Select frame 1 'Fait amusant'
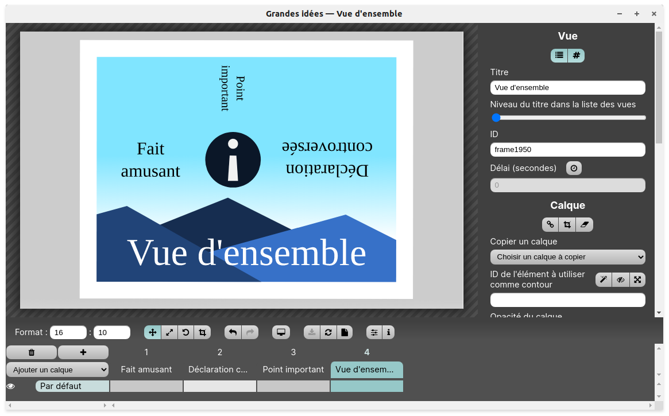Viewport: 669px width, 416px height. coord(146,370)
